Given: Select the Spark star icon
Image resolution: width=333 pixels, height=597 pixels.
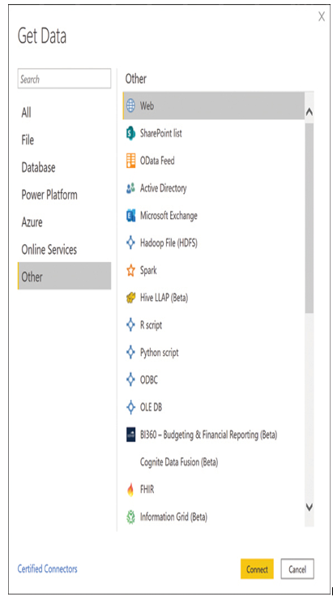Looking at the screenshot, I should click(x=130, y=271).
